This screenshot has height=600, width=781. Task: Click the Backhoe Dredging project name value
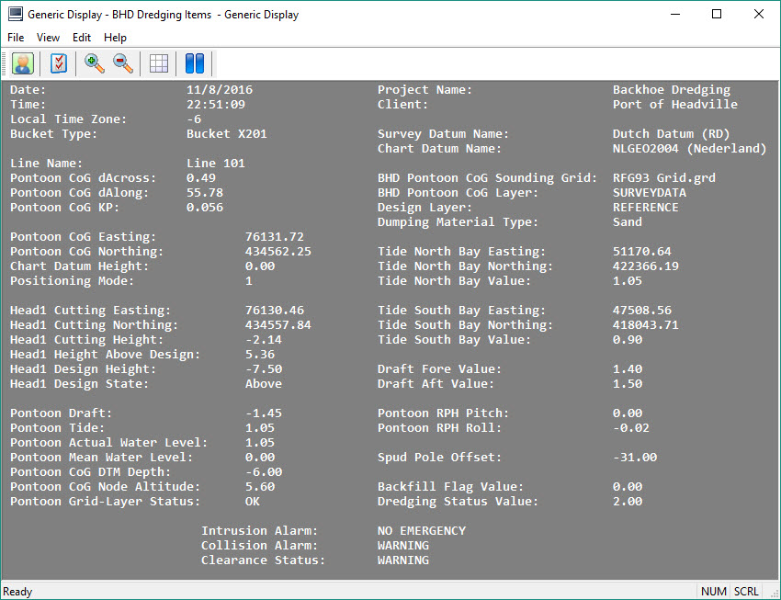click(671, 90)
